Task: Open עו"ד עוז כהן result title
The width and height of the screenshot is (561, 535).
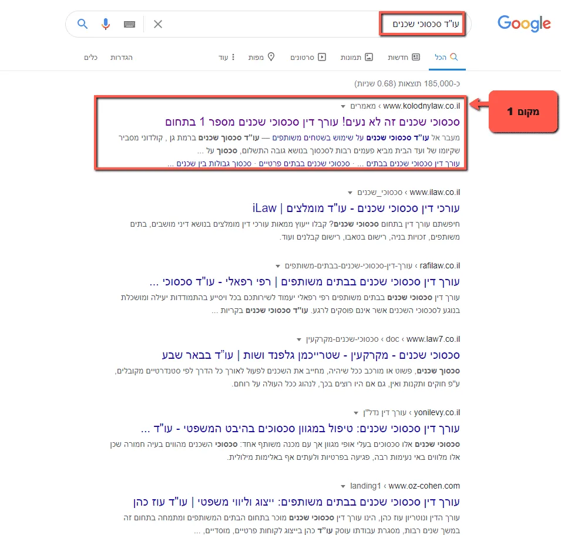Action: 296,502
